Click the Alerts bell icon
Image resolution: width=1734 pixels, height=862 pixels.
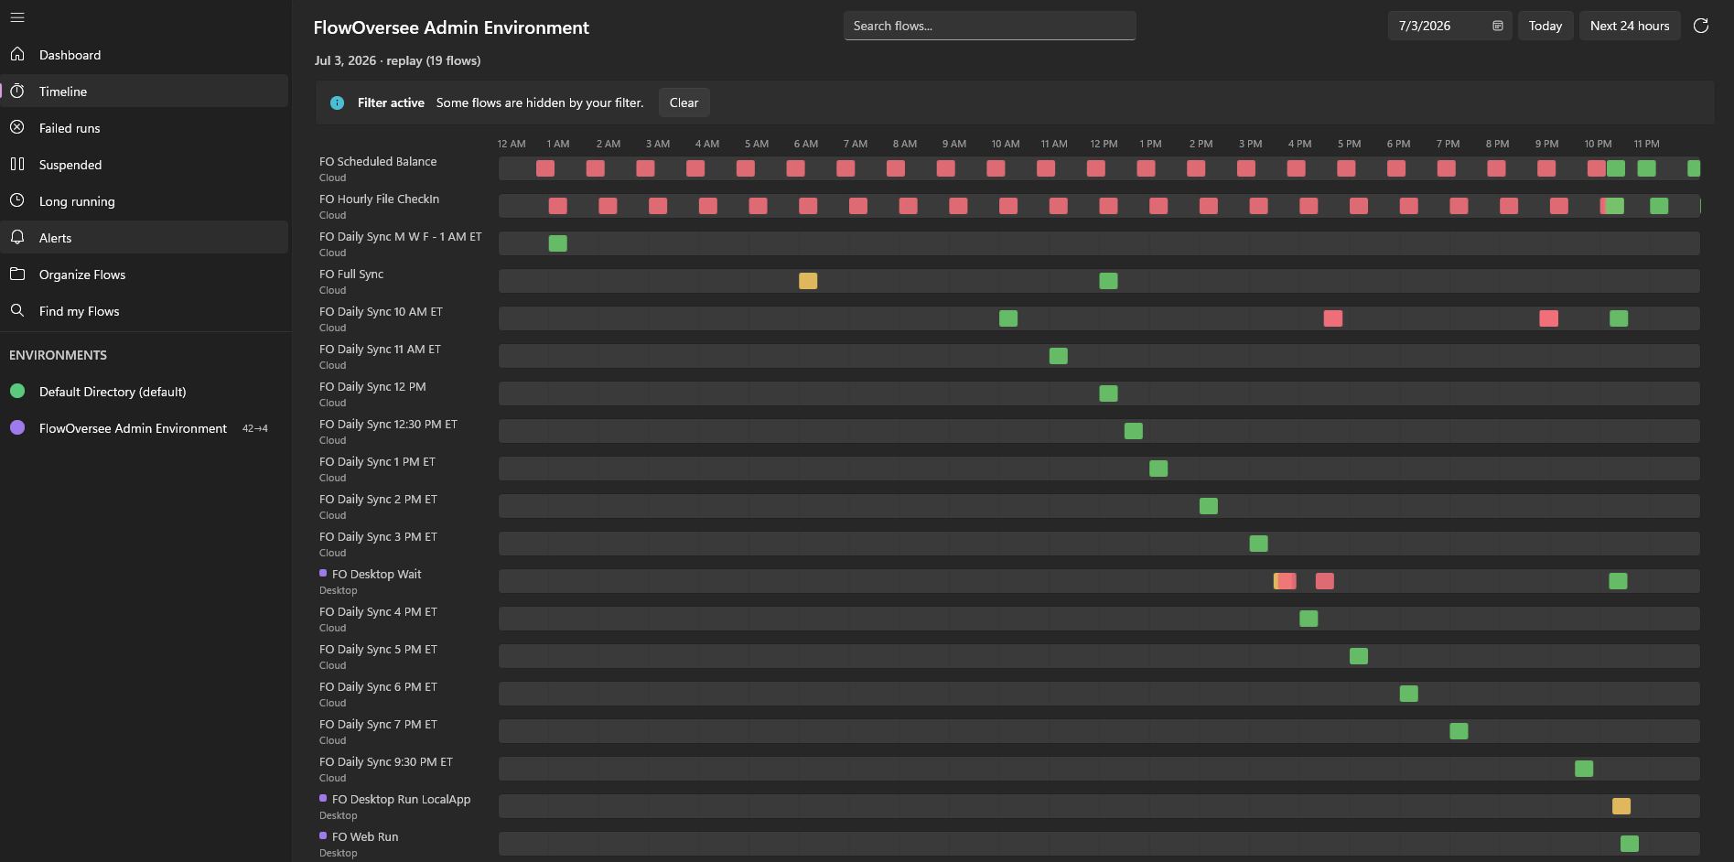(17, 238)
